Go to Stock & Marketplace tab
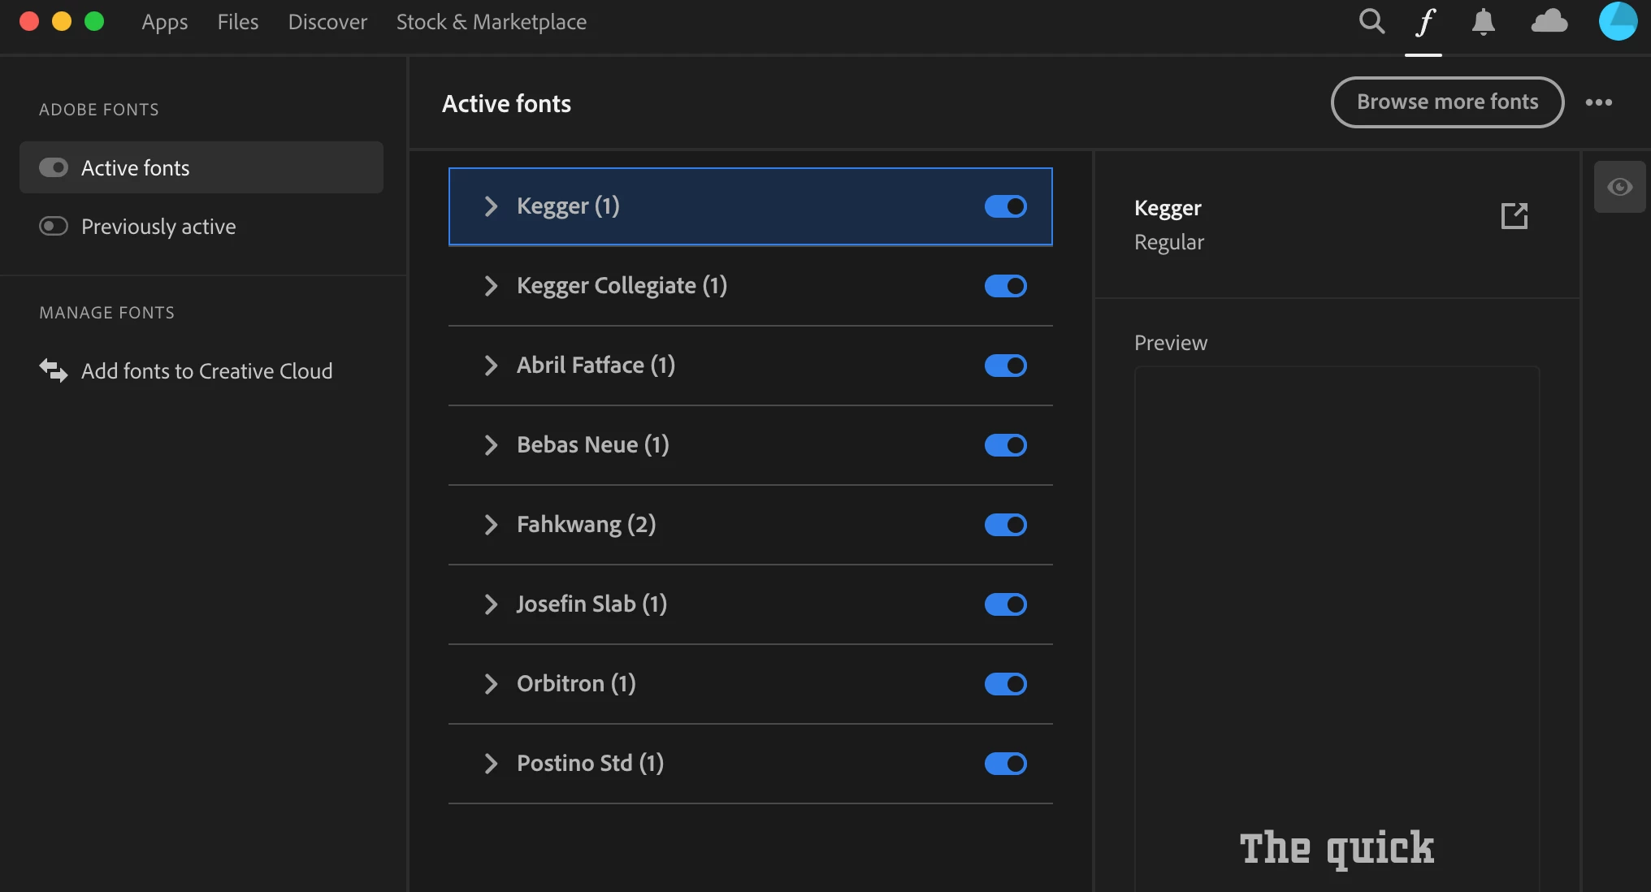 pyautogui.click(x=491, y=22)
